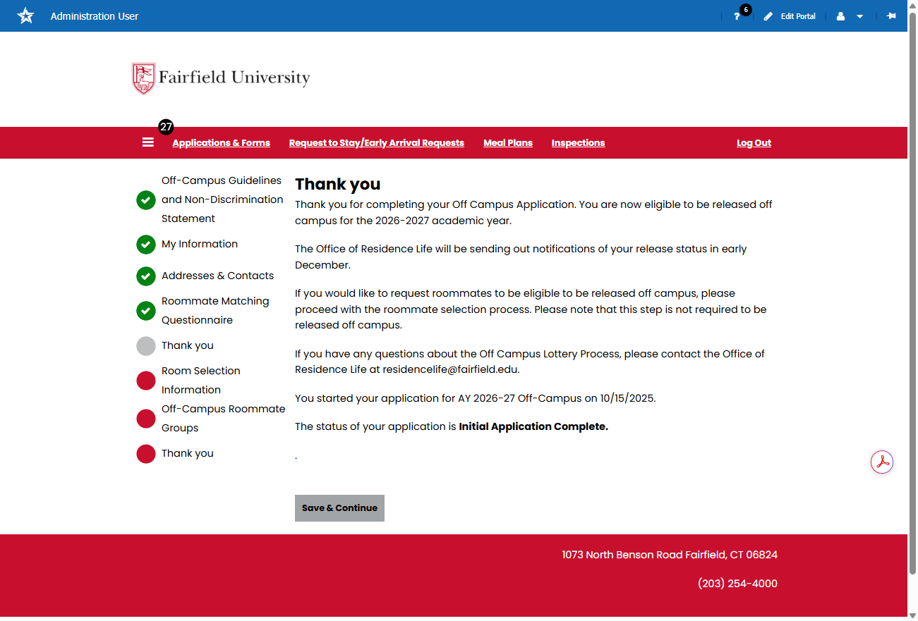Click the Log Out link
Viewport: 918px width, 621px height.
click(754, 142)
